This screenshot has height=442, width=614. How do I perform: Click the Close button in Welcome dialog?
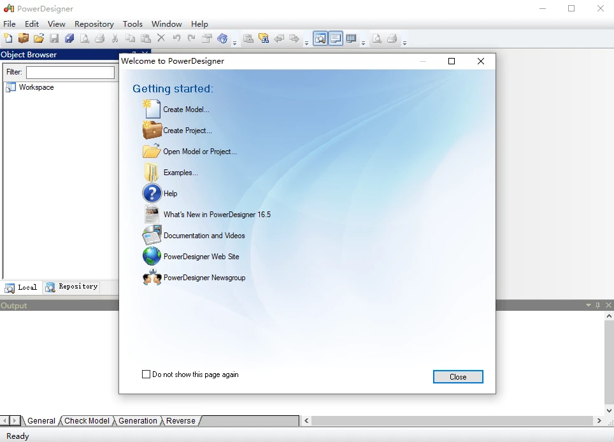[458, 376]
